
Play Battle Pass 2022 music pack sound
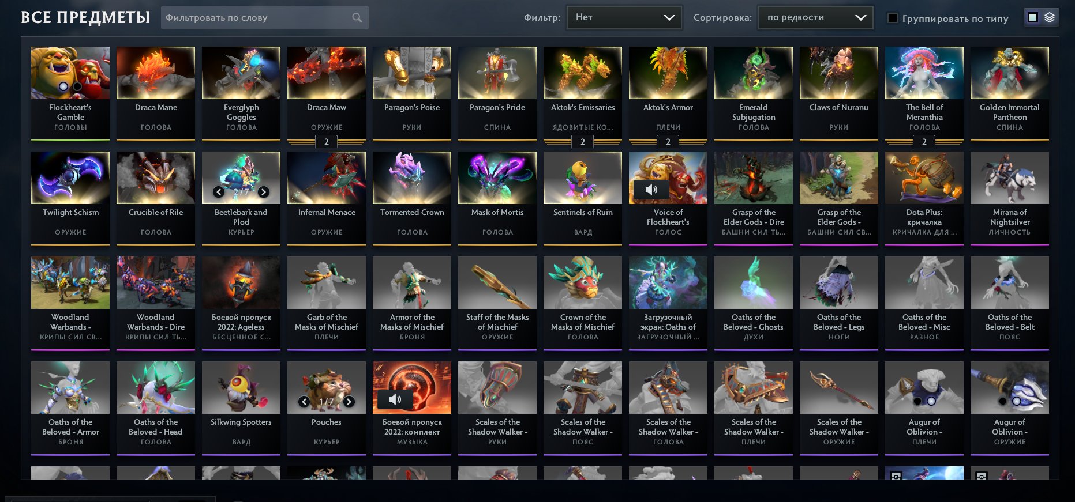395,399
